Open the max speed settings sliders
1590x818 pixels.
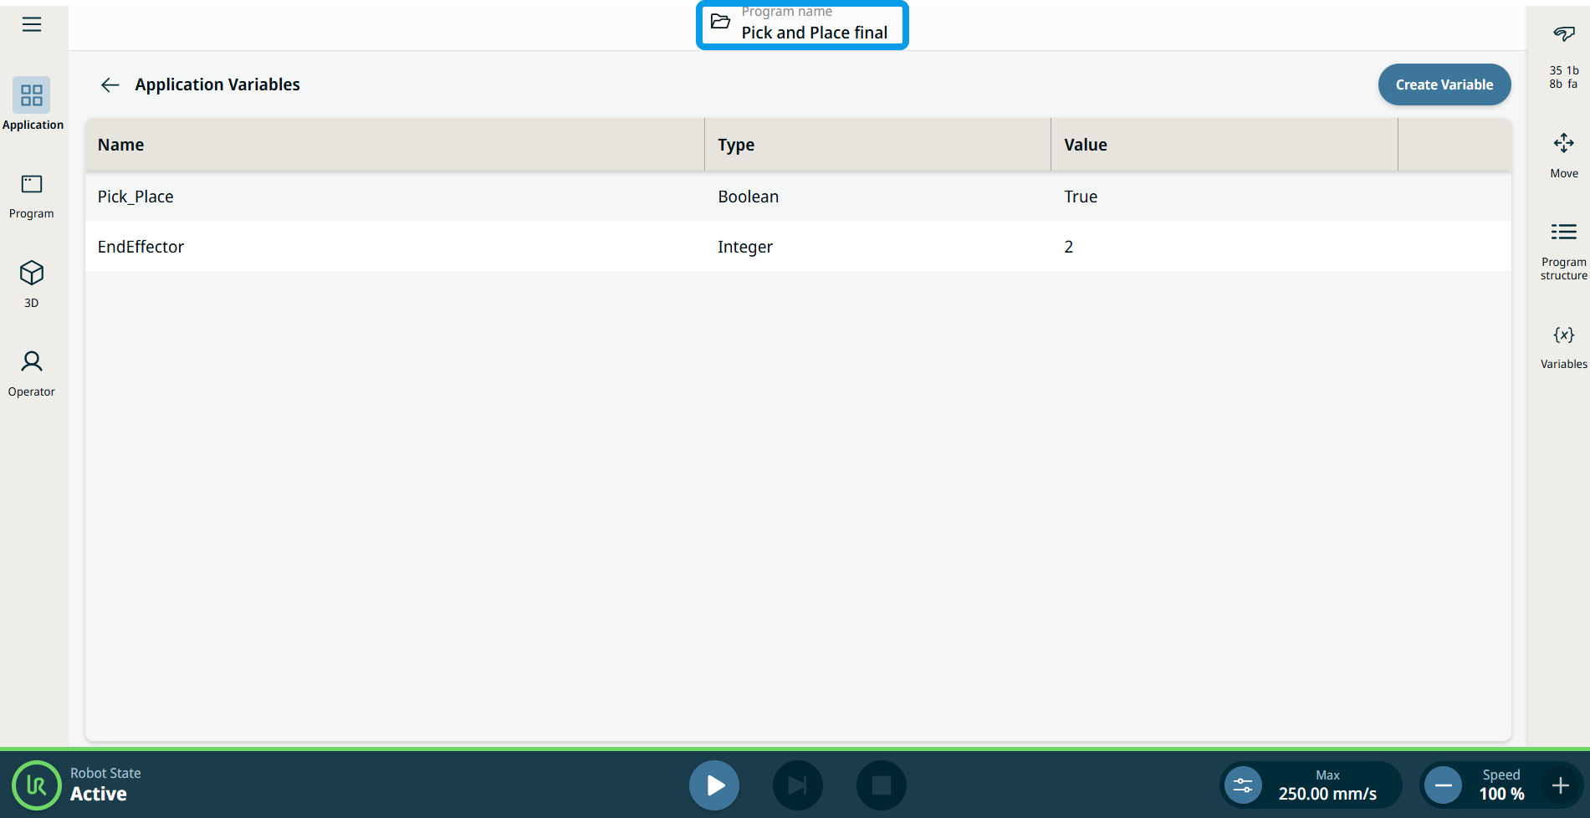[1243, 785]
